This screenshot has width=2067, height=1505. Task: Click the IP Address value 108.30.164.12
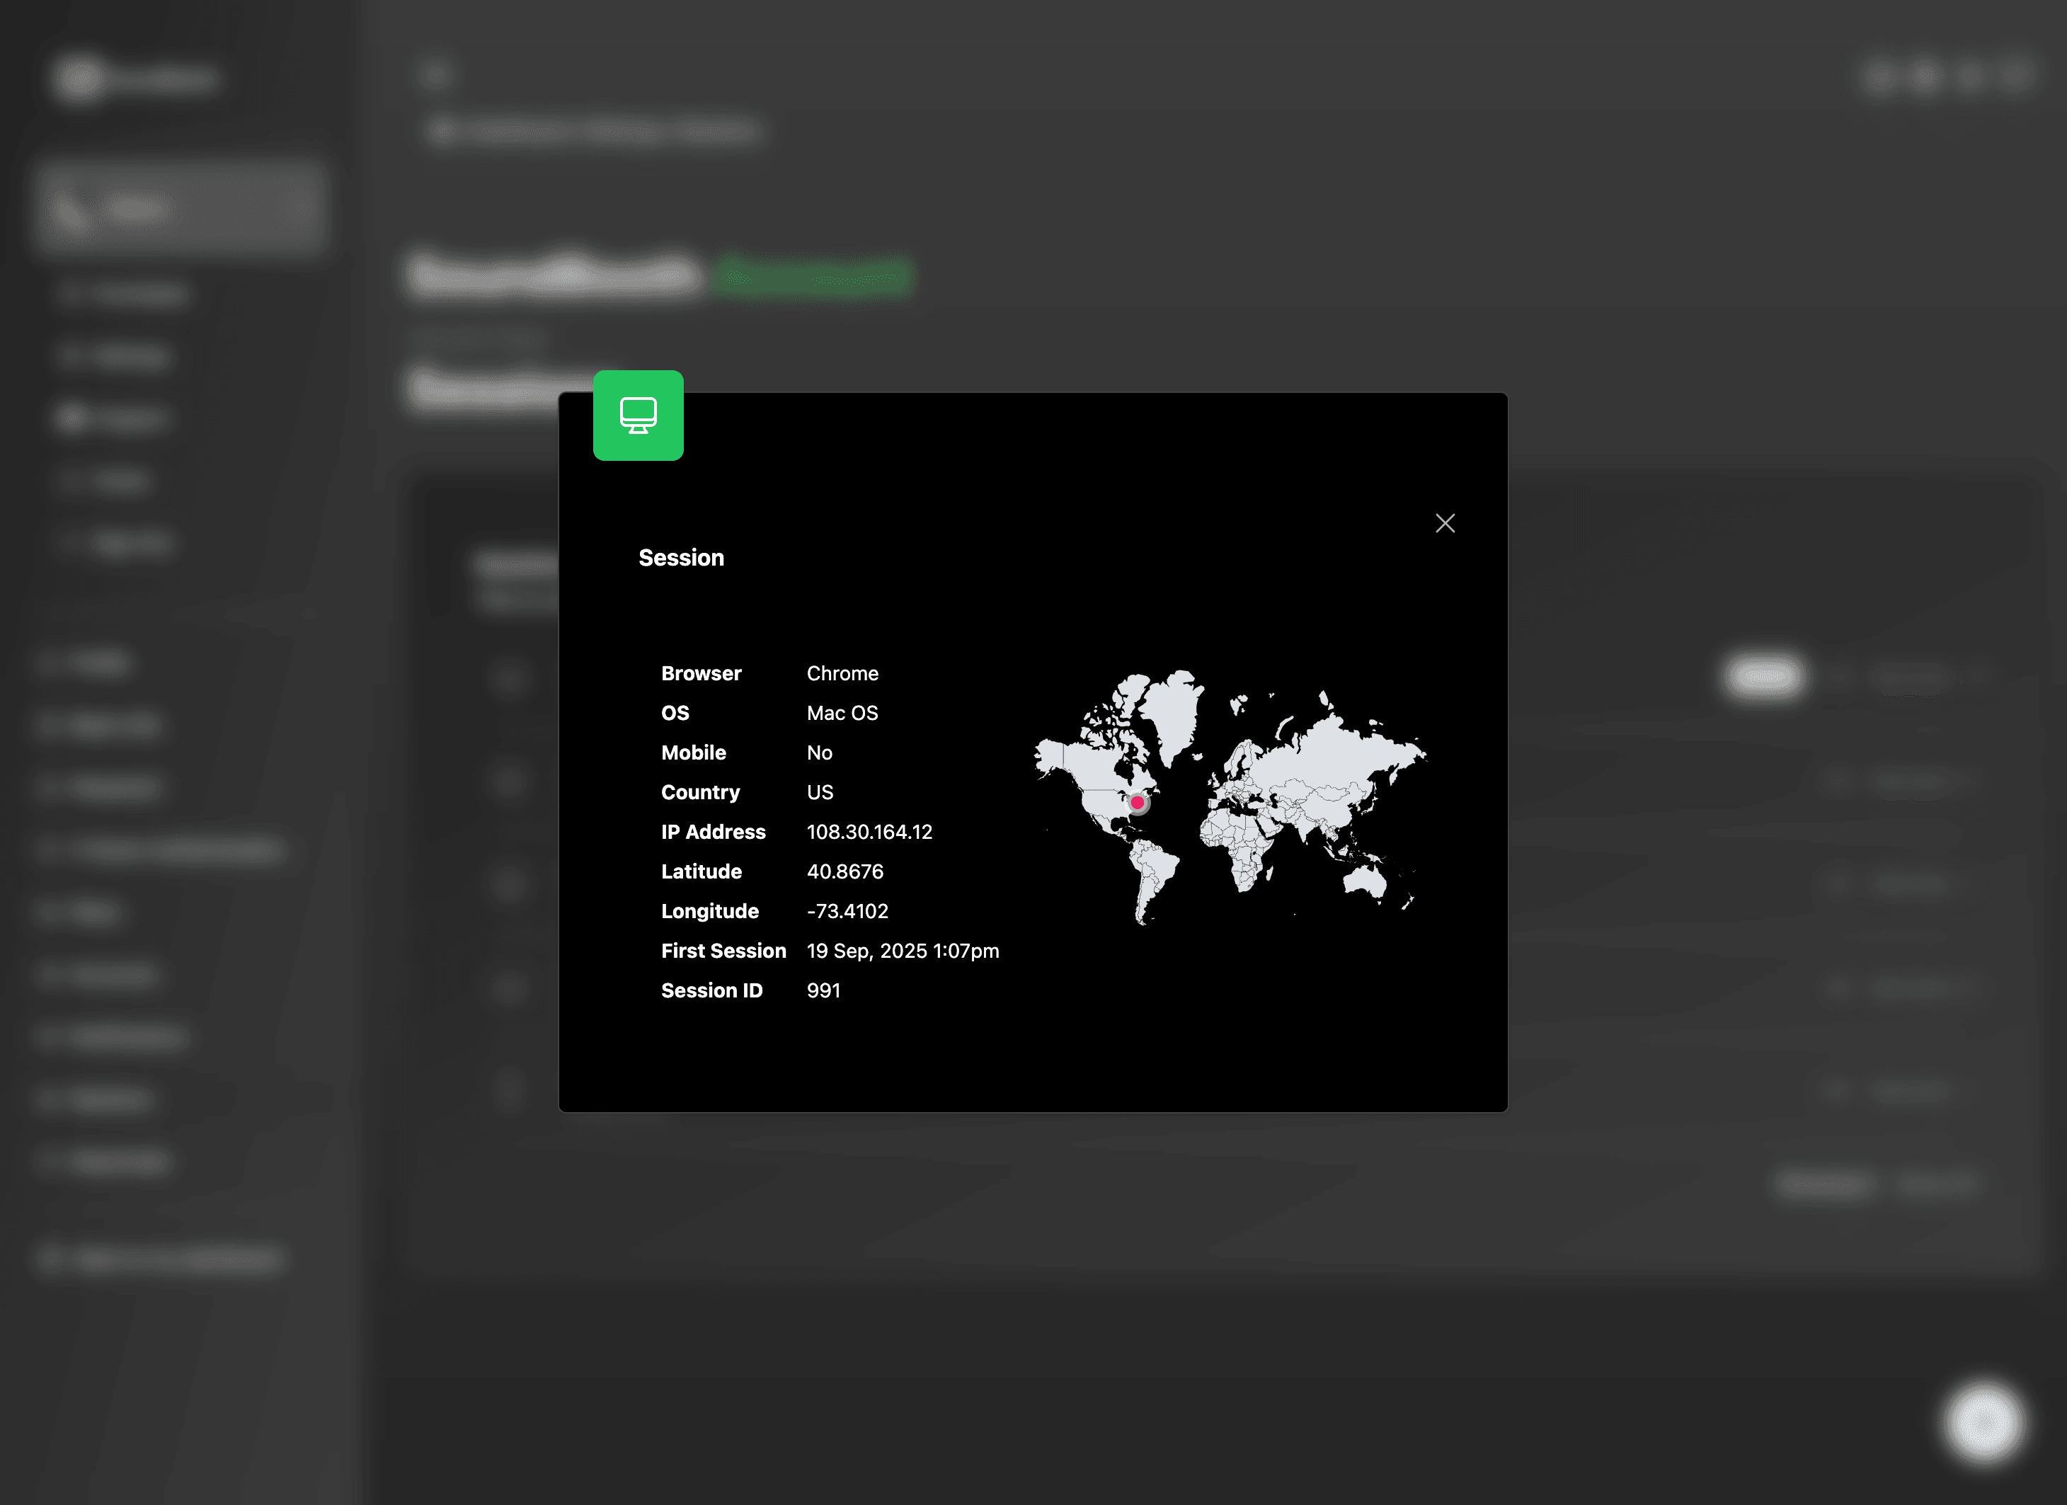coord(869,831)
